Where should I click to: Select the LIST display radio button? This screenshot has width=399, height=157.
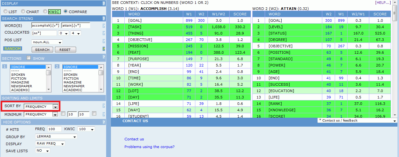(x=5, y=12)
